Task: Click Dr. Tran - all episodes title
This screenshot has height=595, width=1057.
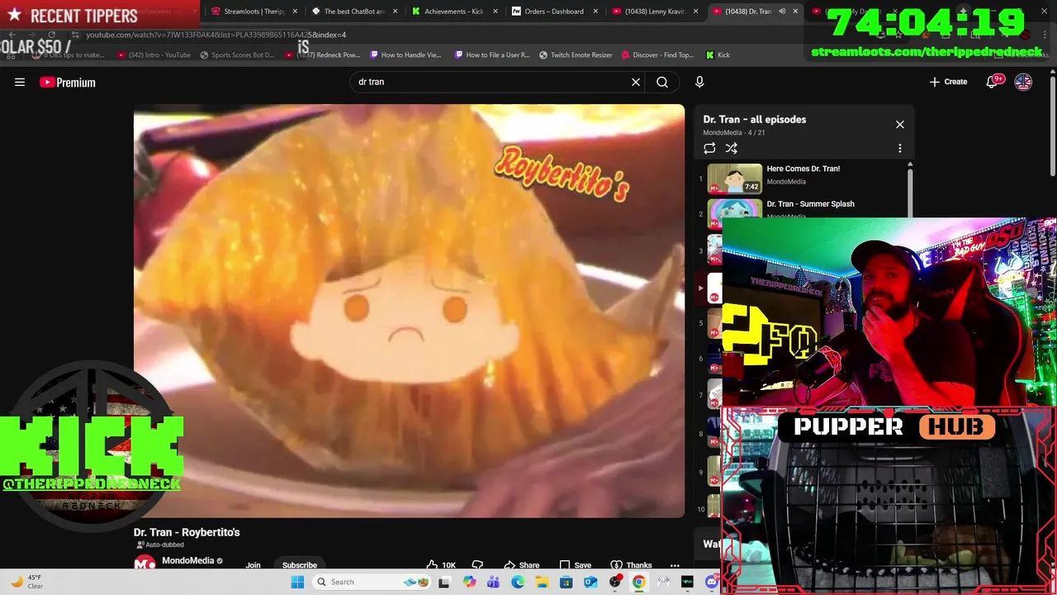Action: pyautogui.click(x=754, y=119)
